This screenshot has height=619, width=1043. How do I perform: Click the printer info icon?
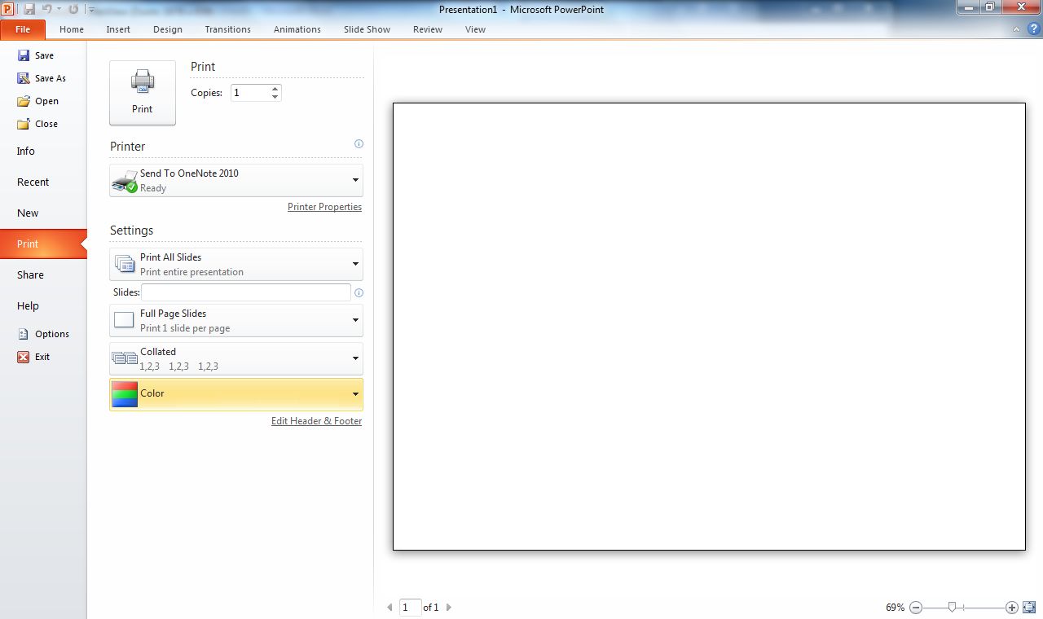pos(359,144)
